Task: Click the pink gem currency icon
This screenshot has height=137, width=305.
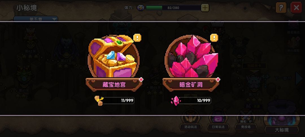Action: 176,101
